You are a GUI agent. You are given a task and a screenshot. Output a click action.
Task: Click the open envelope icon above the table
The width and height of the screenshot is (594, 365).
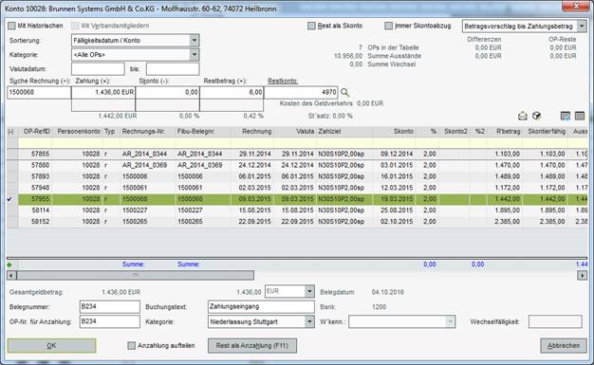click(x=523, y=117)
